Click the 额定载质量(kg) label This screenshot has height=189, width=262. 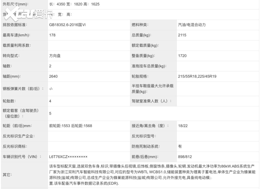tap(145, 45)
